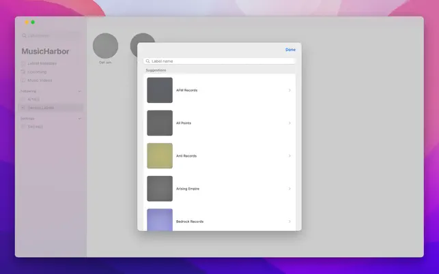Viewport: 439px width, 274px height.
Task: Choose AFM Records label name
Action: pyautogui.click(x=187, y=90)
